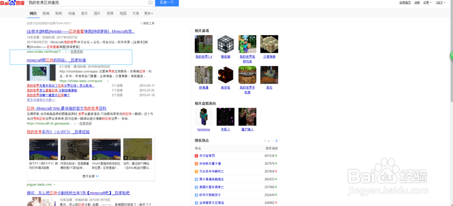Image resolution: width=453 pixels, height=206 pixels.
Task: Switch to the 文库 tab
Action: coord(136,13)
